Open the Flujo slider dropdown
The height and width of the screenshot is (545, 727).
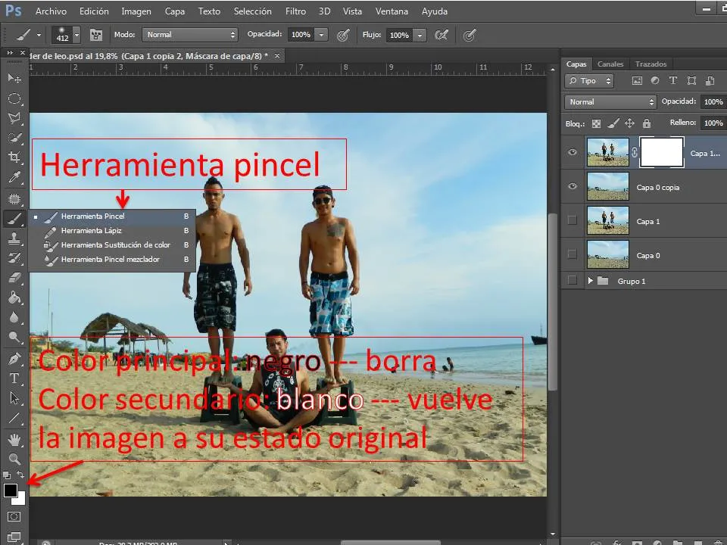[x=420, y=36]
